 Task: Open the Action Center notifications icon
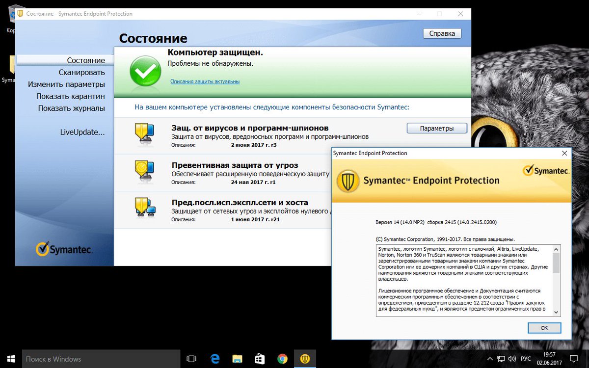point(574,359)
